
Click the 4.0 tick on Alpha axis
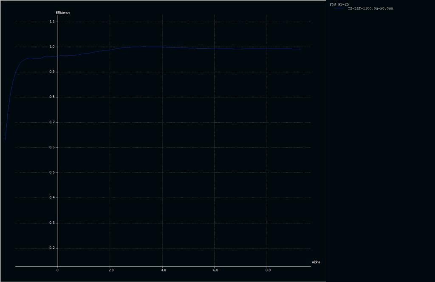point(163,270)
